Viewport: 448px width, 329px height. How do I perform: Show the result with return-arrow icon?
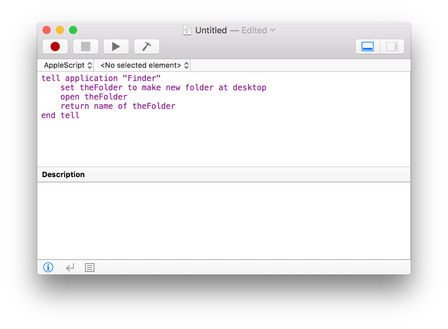[x=70, y=267]
